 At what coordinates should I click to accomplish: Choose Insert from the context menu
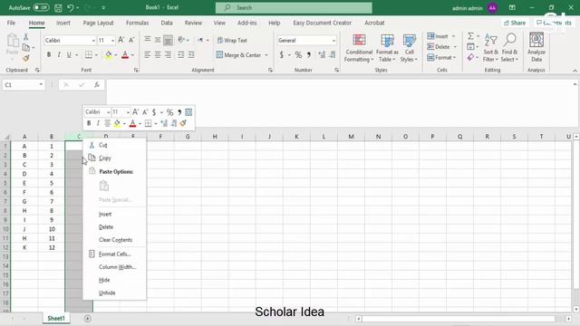point(115,215)
